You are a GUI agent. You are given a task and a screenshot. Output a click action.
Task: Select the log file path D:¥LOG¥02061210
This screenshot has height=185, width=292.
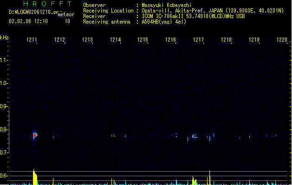(x=31, y=12)
